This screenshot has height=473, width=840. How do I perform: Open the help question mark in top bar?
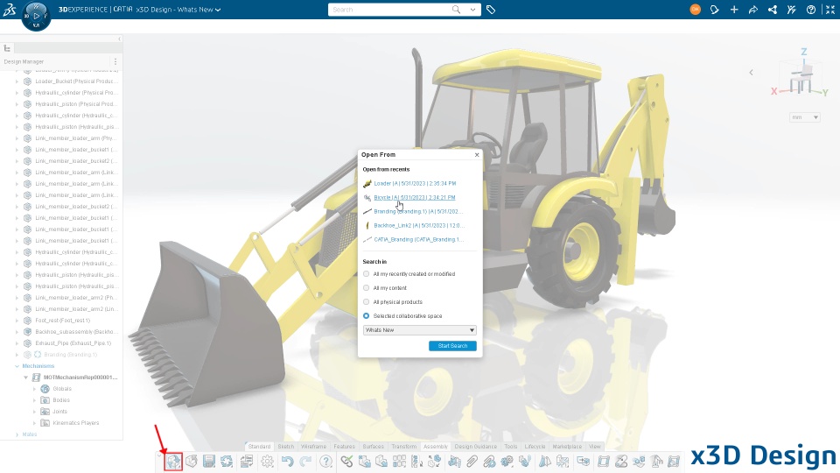[x=811, y=10]
